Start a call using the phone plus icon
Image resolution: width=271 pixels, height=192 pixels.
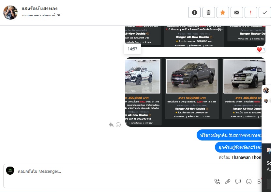point(217,182)
